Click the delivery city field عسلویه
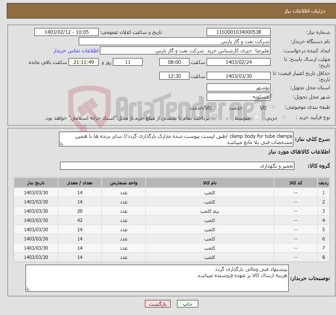The height and width of the screenshot is (315, 336). (238, 97)
